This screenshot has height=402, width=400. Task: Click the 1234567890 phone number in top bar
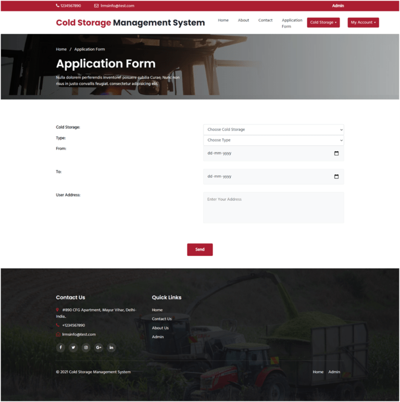tap(71, 6)
